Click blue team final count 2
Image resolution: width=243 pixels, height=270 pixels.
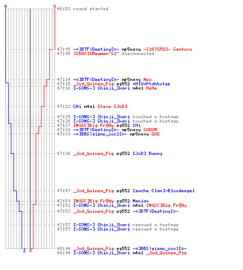24,251
